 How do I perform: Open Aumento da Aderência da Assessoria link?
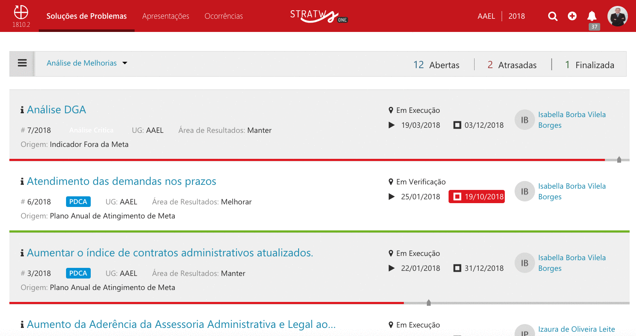coord(181,325)
